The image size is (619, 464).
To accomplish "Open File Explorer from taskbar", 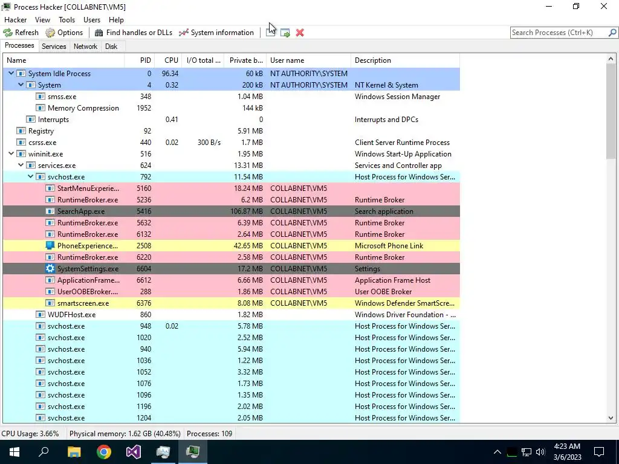I will tap(74, 452).
